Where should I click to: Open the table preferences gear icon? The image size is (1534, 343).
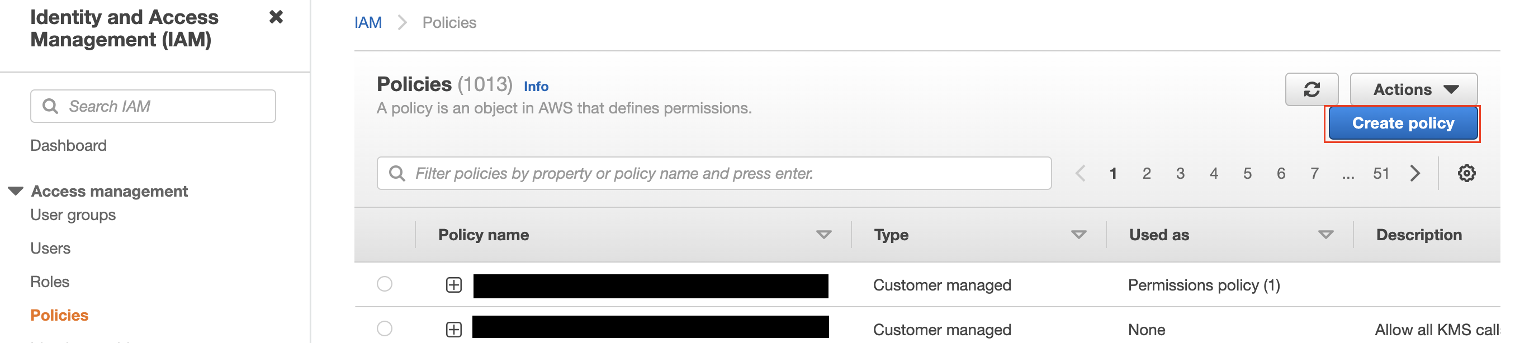(x=1466, y=173)
